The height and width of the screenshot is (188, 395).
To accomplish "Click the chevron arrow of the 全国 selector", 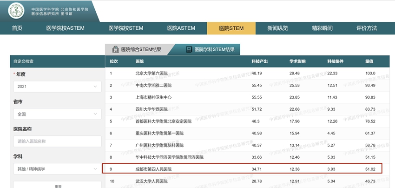I will (x=95, y=114).
